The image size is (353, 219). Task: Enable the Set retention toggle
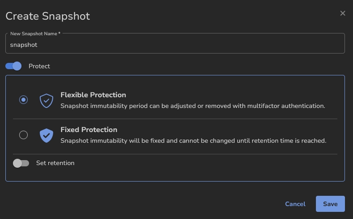(21, 163)
